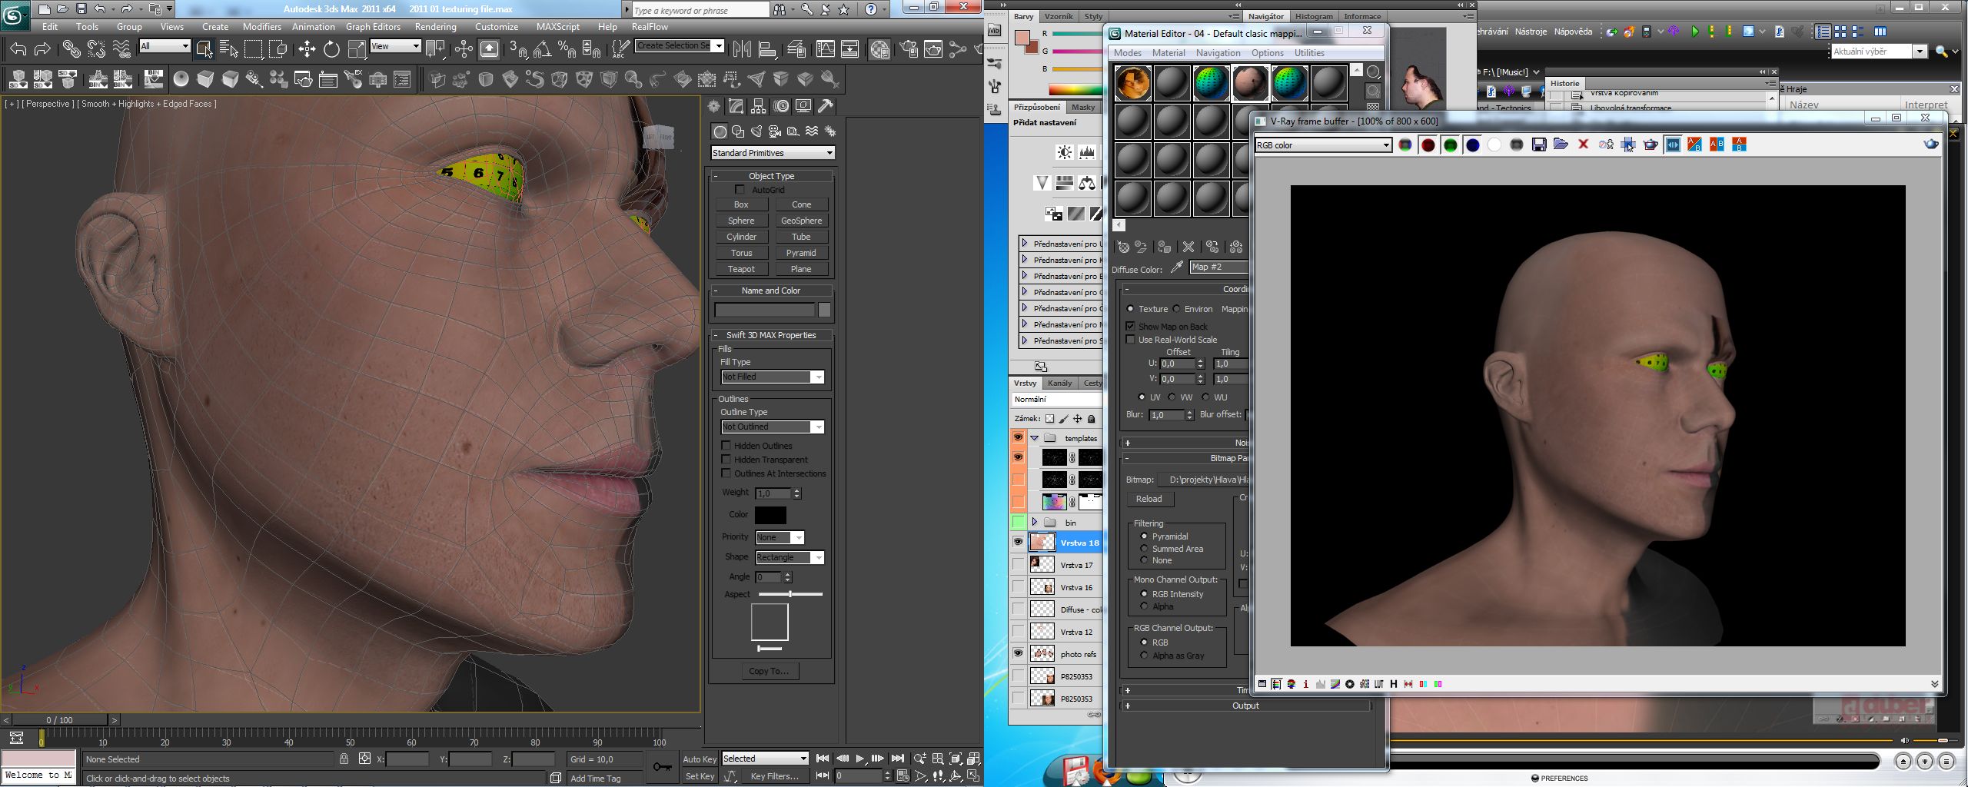Open the Standard Primitives dropdown
1968x787 pixels.
click(x=773, y=153)
